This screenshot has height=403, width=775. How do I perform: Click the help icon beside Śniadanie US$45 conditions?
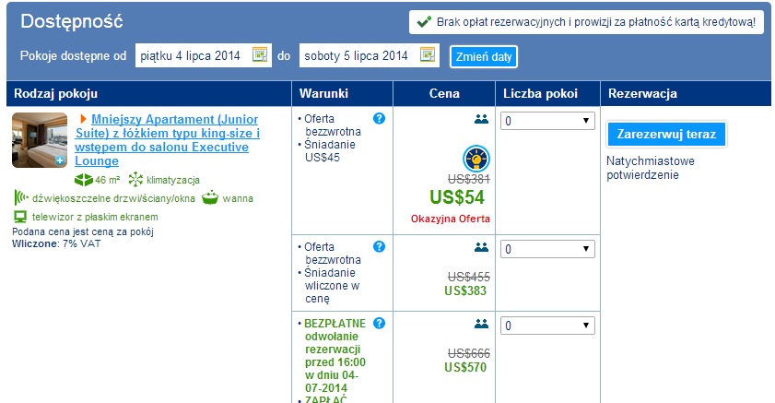point(379,119)
